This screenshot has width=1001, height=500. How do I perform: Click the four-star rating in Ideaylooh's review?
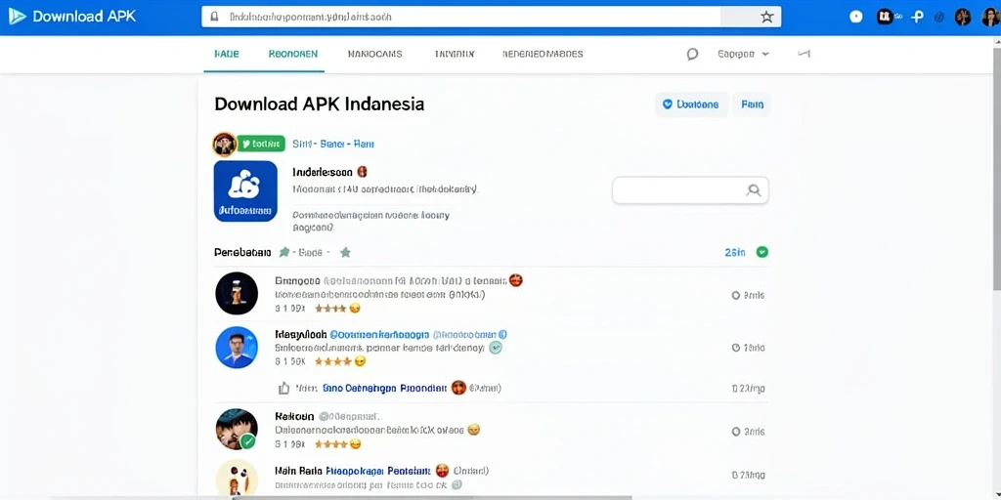(x=332, y=361)
